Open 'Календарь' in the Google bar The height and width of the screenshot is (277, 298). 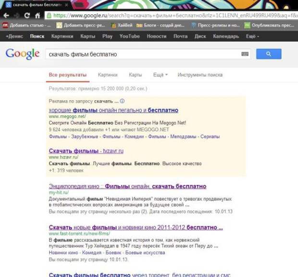pyautogui.click(x=226, y=36)
